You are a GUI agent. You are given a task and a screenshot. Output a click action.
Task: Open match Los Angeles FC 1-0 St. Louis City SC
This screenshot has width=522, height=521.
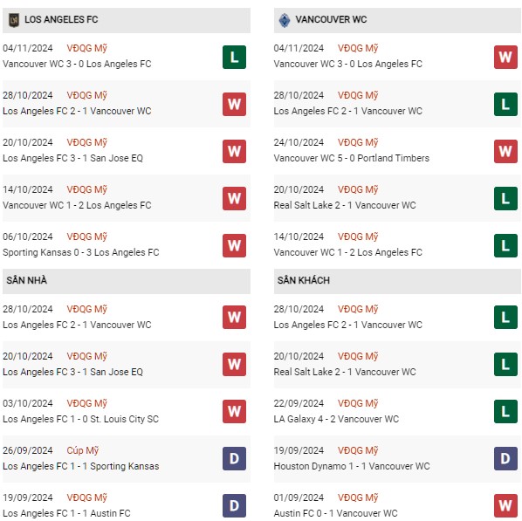point(80,419)
